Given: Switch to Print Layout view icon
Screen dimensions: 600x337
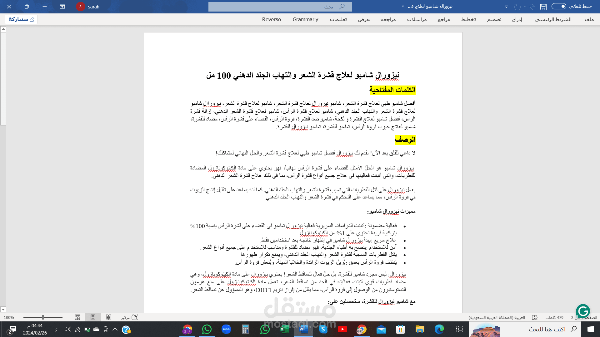Looking at the screenshot, I should pyautogui.click(x=93, y=317).
